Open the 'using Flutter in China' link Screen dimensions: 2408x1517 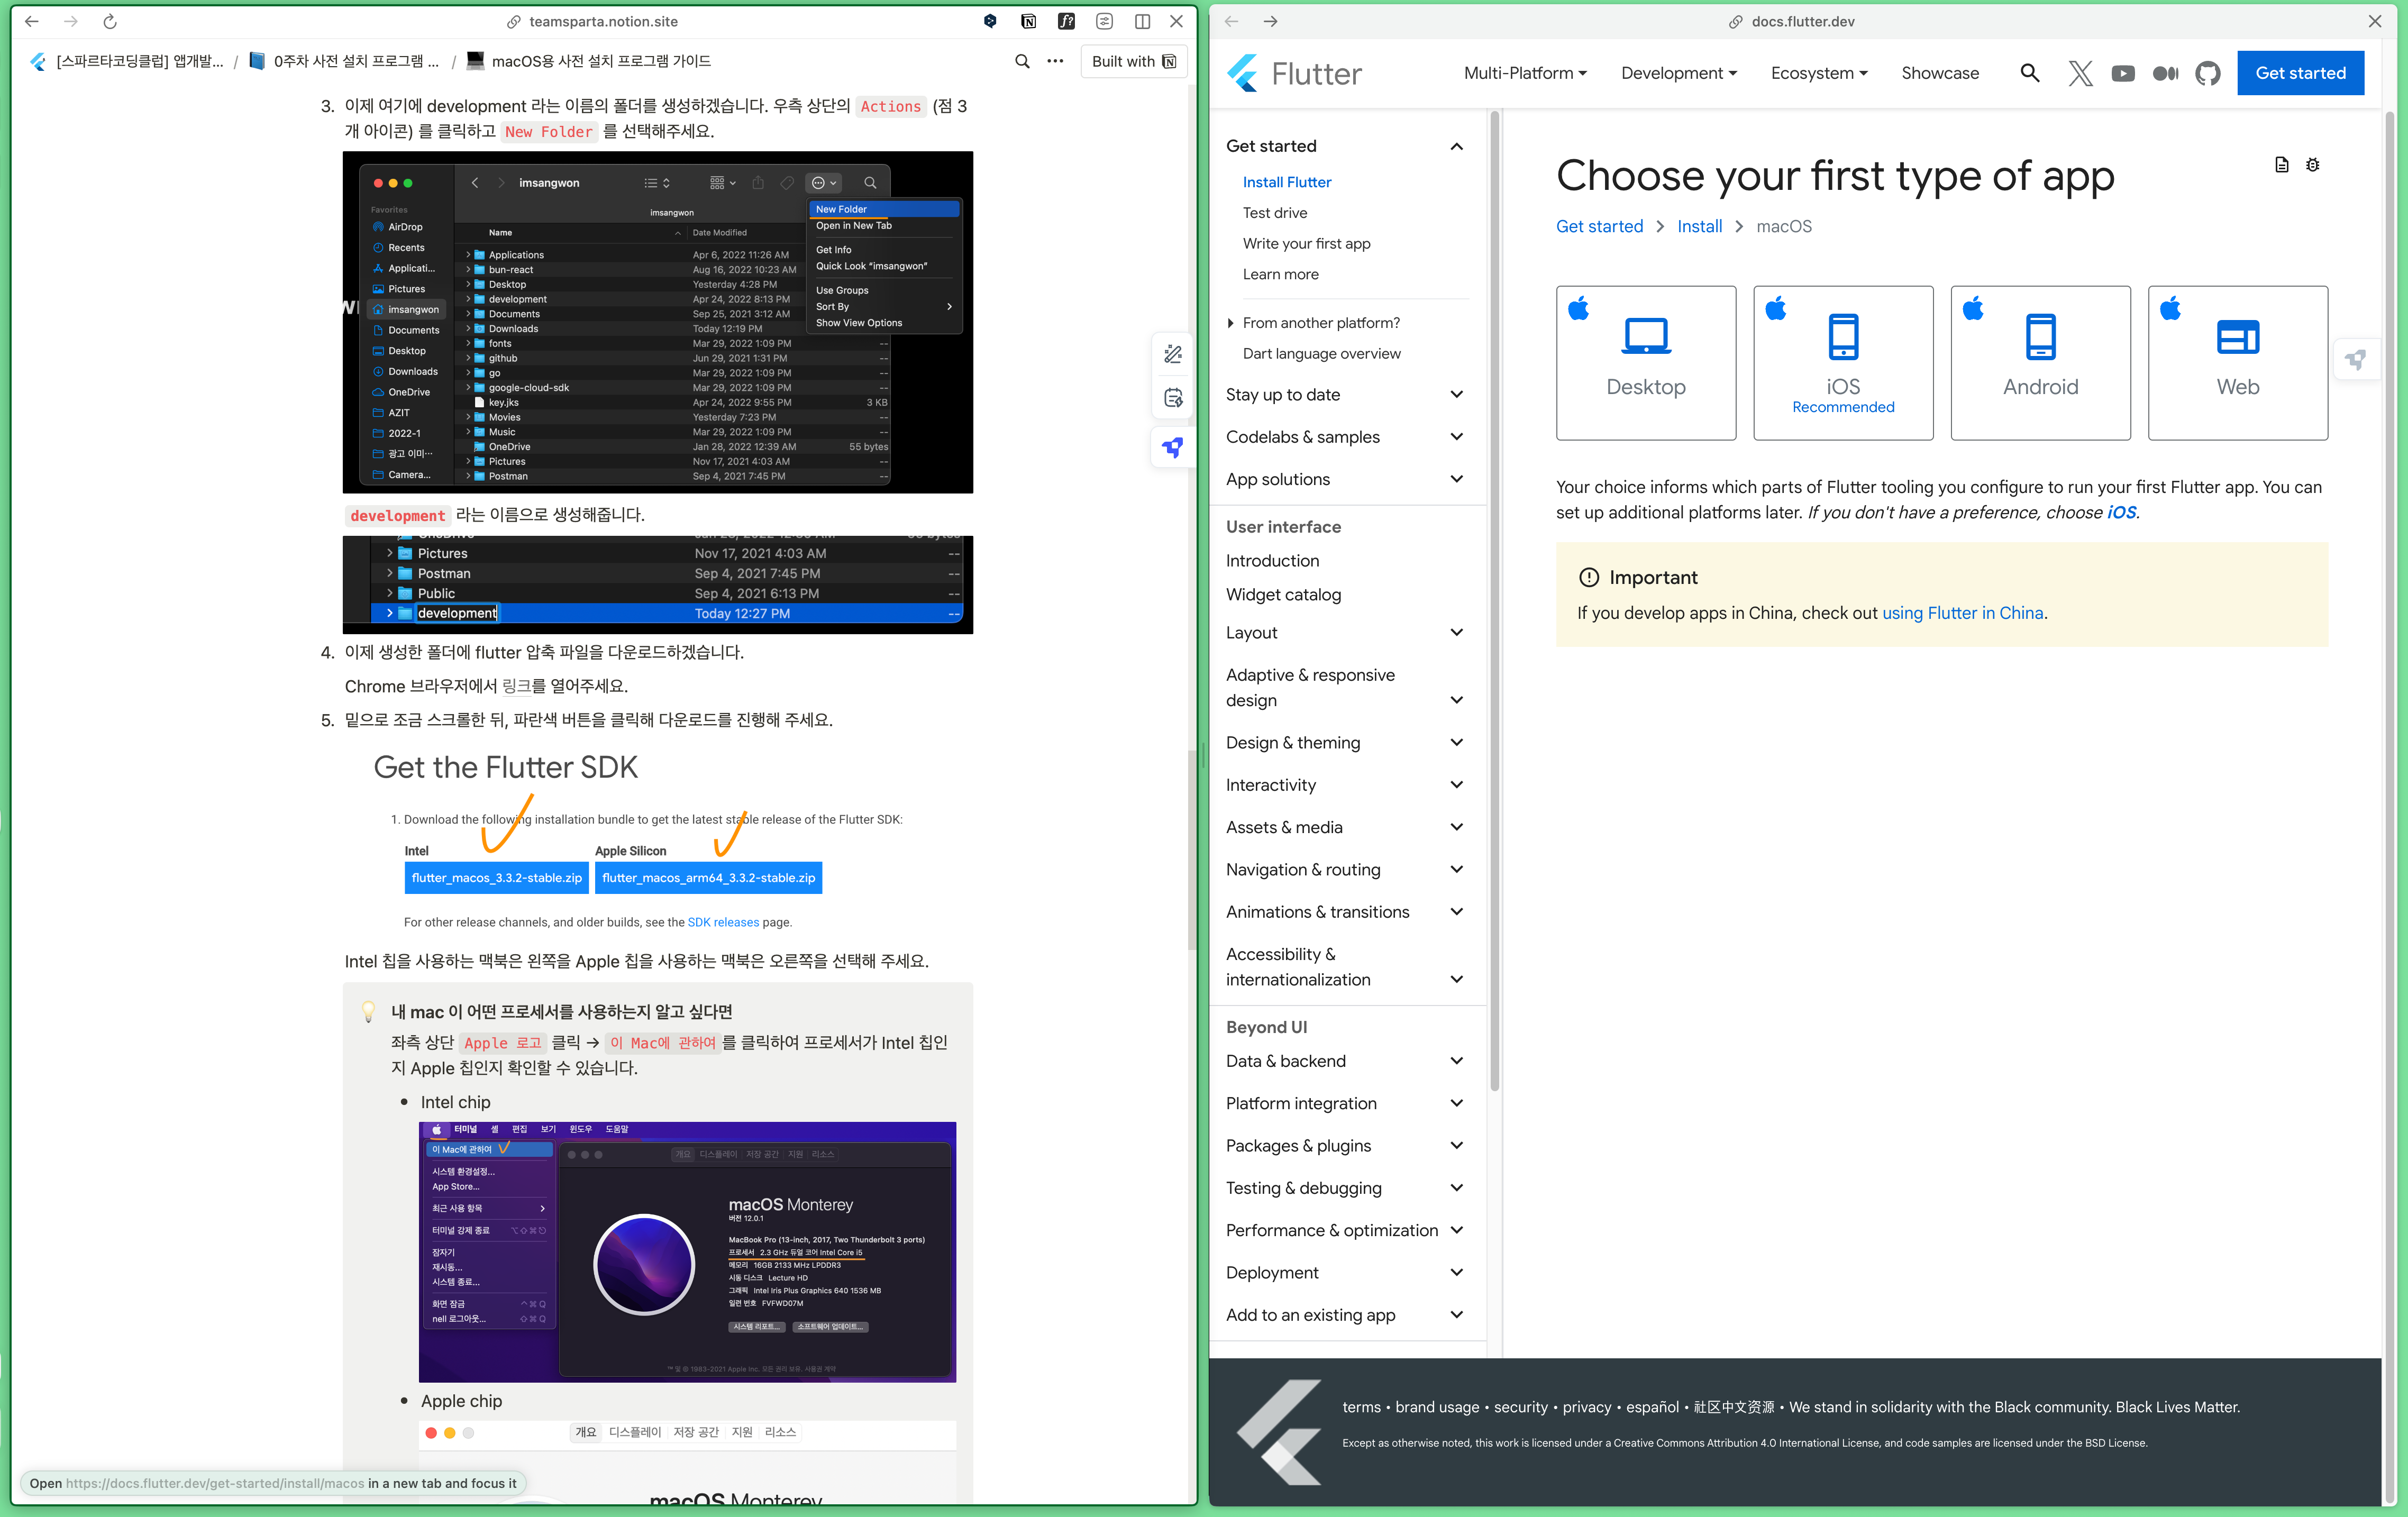pos(1962,613)
